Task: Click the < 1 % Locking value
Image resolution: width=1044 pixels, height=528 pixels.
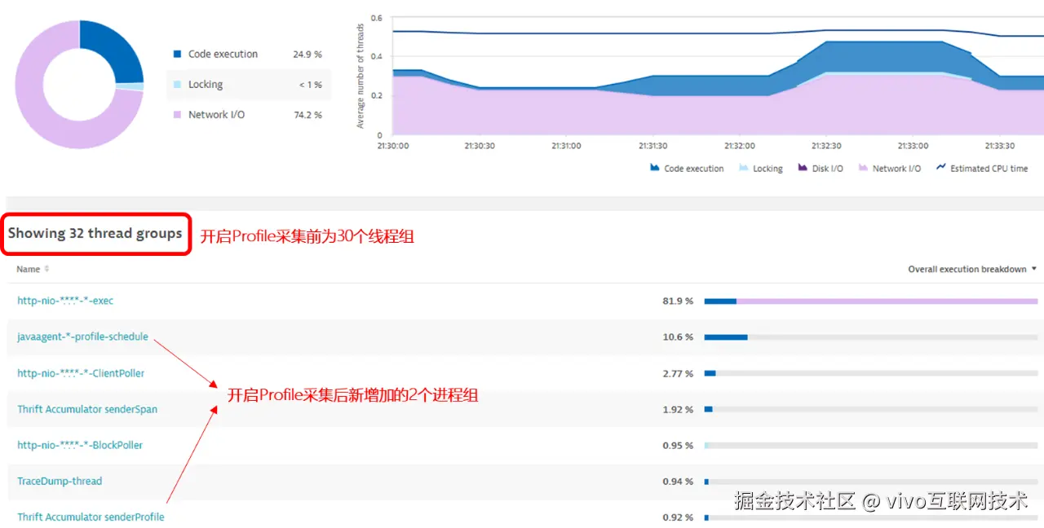Action: pyautogui.click(x=310, y=84)
